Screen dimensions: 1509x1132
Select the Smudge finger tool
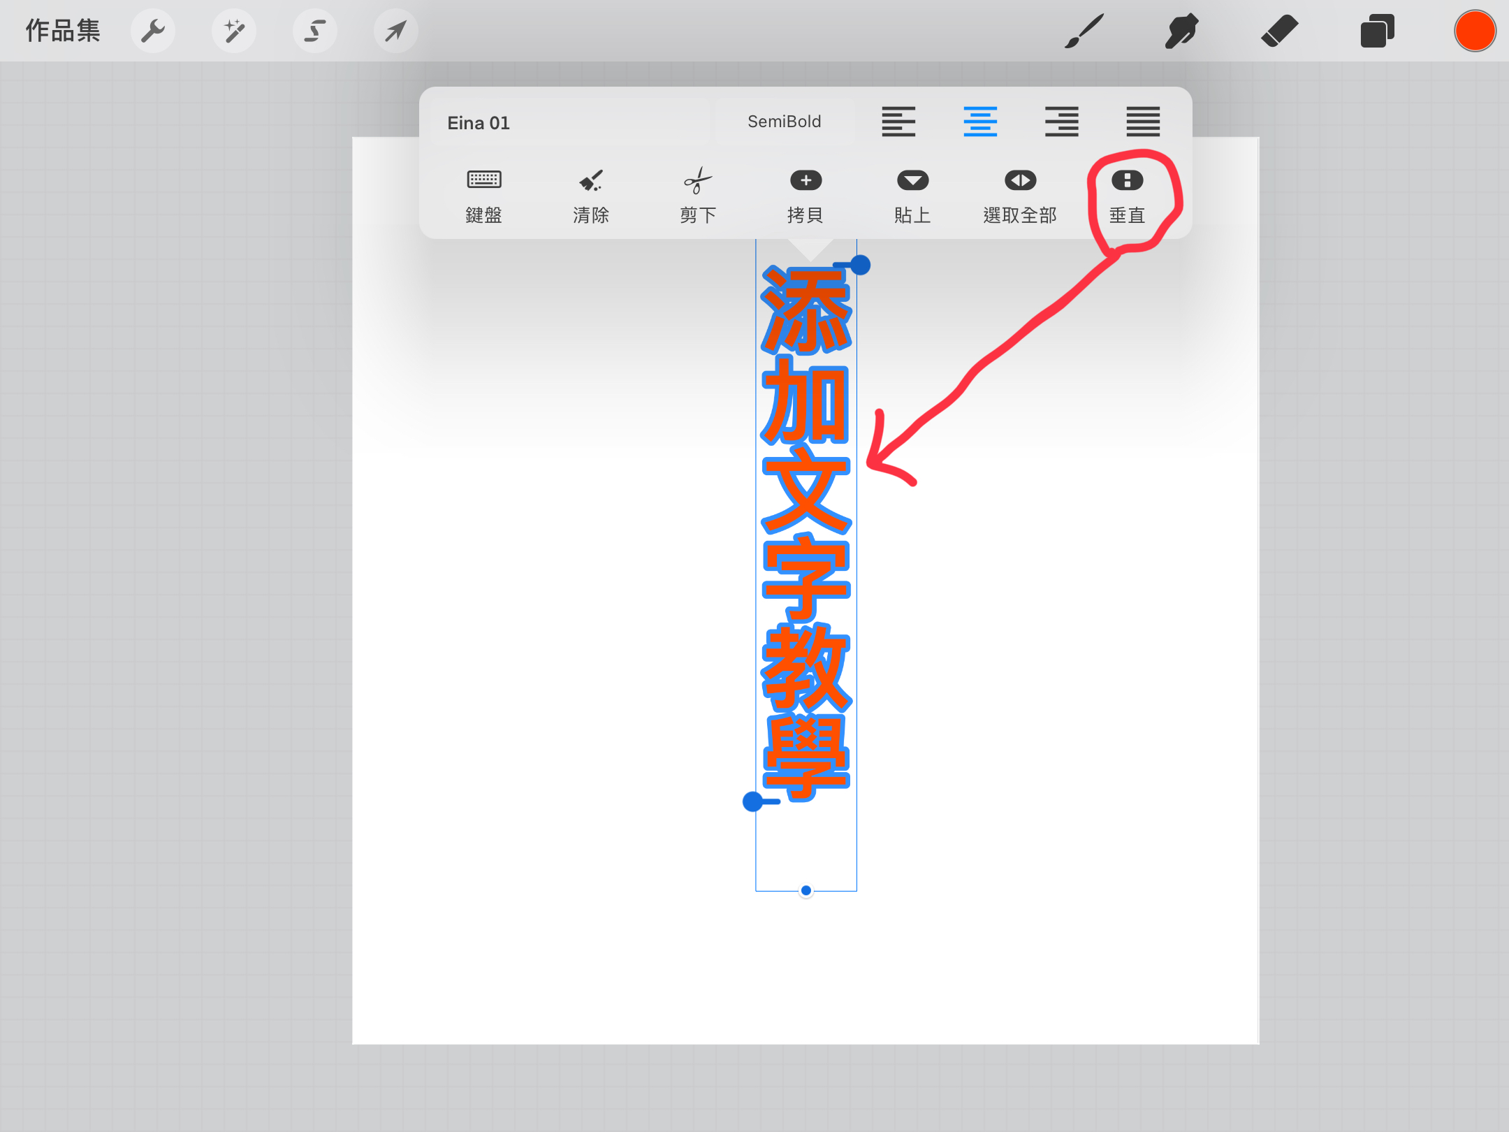[x=1181, y=31]
